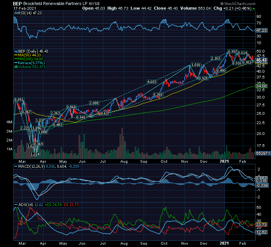Click the 4.683 retracement label
The width and height of the screenshot is (271, 247).
(x=152, y=82)
